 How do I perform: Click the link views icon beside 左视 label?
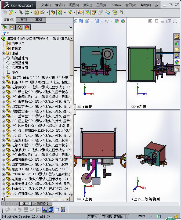[133, 107]
